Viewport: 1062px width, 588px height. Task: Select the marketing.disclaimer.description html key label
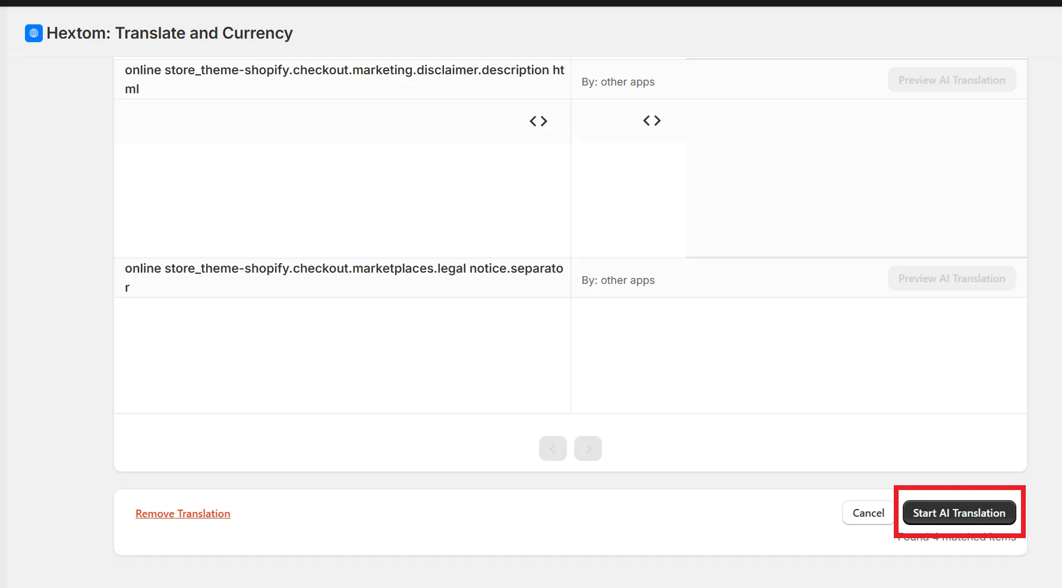344,80
